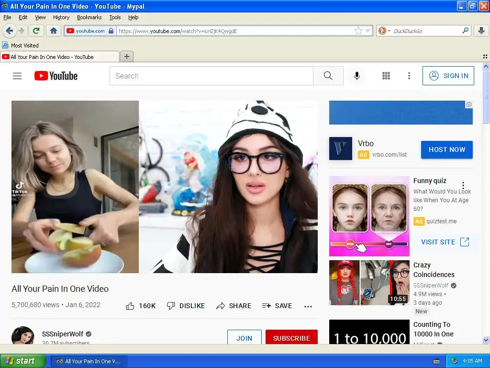The image size is (490, 368).
Task: Click the scrollbar up arrow
Action: point(486,66)
